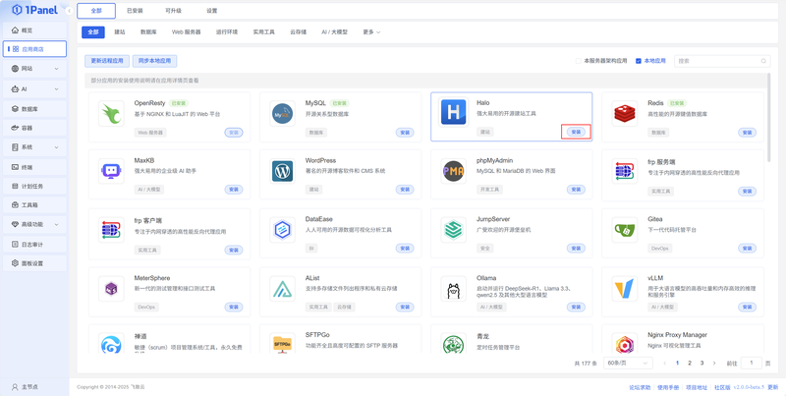Click the 主节点 node icon at sidebar bottom
The width and height of the screenshot is (786, 396).
pyautogui.click(x=15, y=387)
